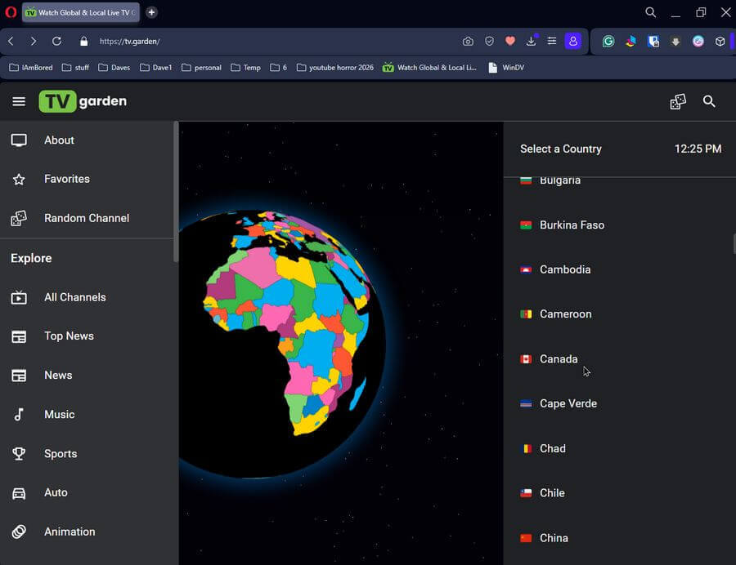Screen dimensions: 736x565
Task: Open the Top News category
Action: 69,336
